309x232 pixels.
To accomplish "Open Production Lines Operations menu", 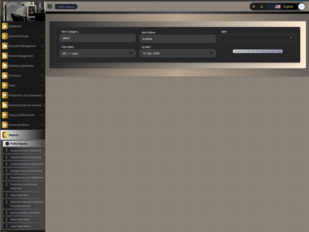I will click(23, 95).
